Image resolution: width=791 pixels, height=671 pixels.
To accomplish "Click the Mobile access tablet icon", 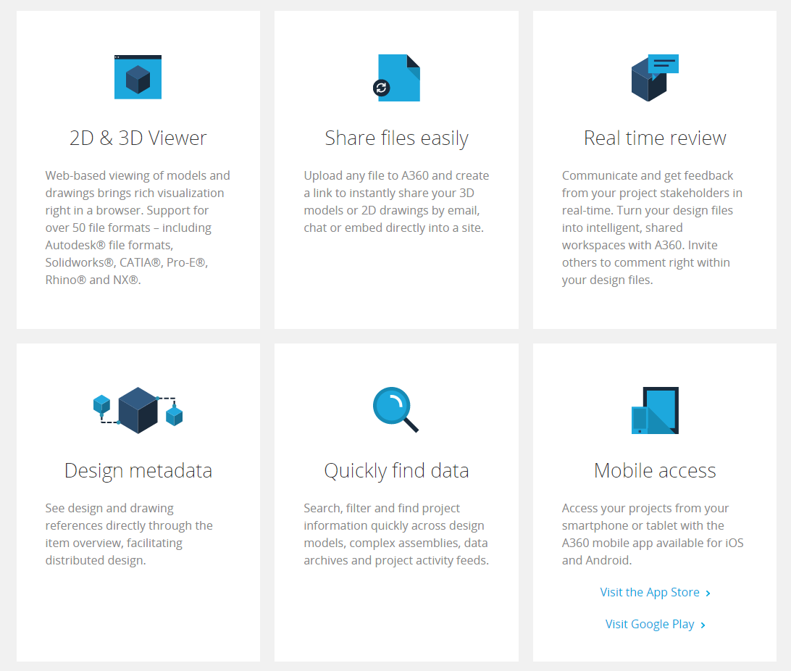I will [655, 410].
